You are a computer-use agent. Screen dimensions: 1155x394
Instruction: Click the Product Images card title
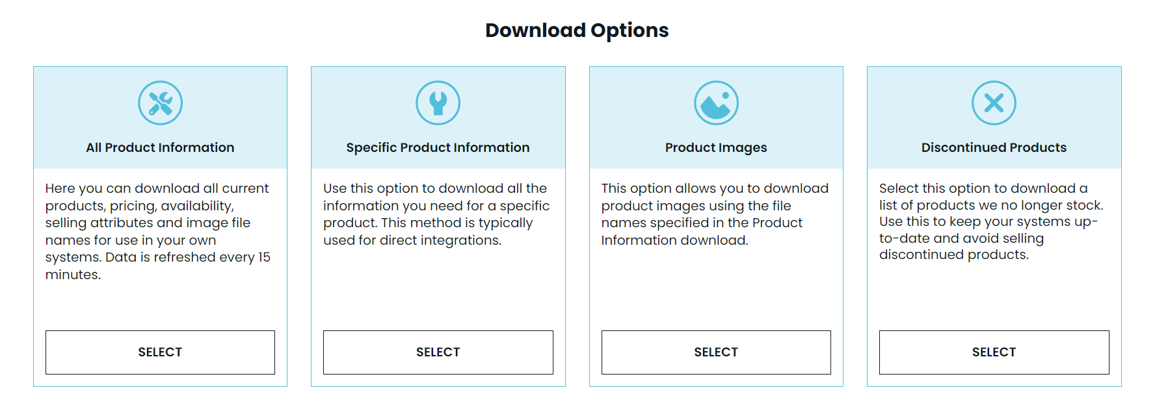[715, 147]
